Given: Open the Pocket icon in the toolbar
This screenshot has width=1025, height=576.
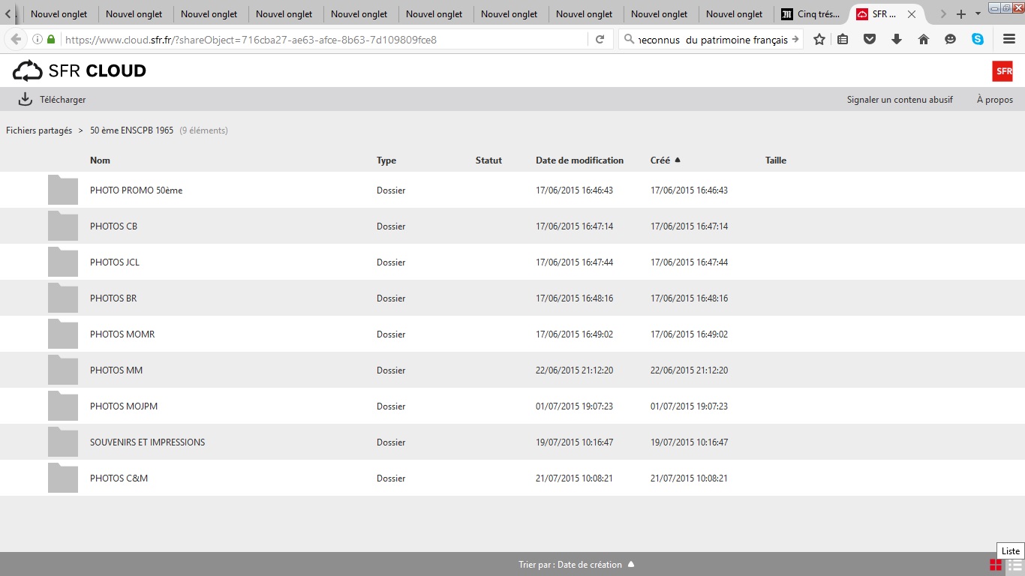Looking at the screenshot, I should point(870,40).
